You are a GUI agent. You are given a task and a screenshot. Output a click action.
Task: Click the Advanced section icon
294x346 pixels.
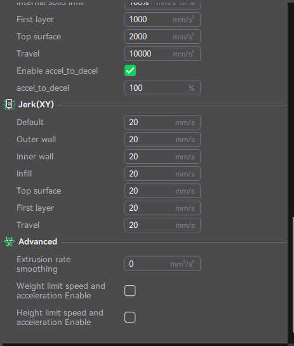(x=9, y=242)
